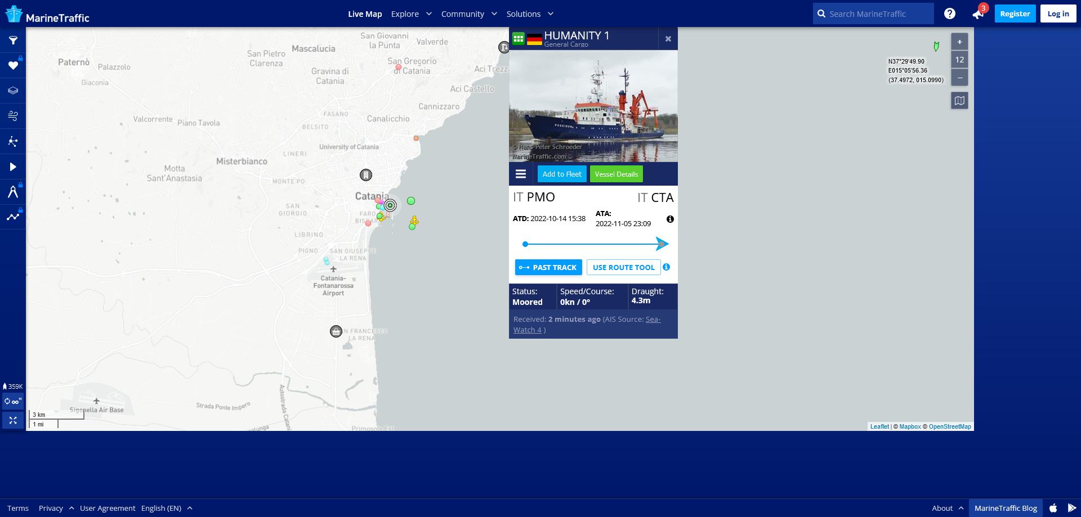Screen dimensions: 1081x517
Task: Open the Sea-Watch 4 AIS source link
Action: [587, 325]
